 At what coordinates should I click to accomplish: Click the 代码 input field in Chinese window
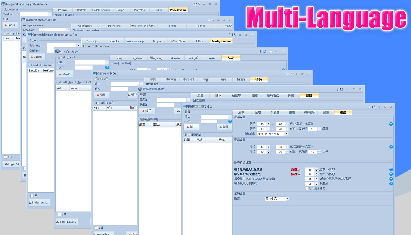[x=209, y=121]
